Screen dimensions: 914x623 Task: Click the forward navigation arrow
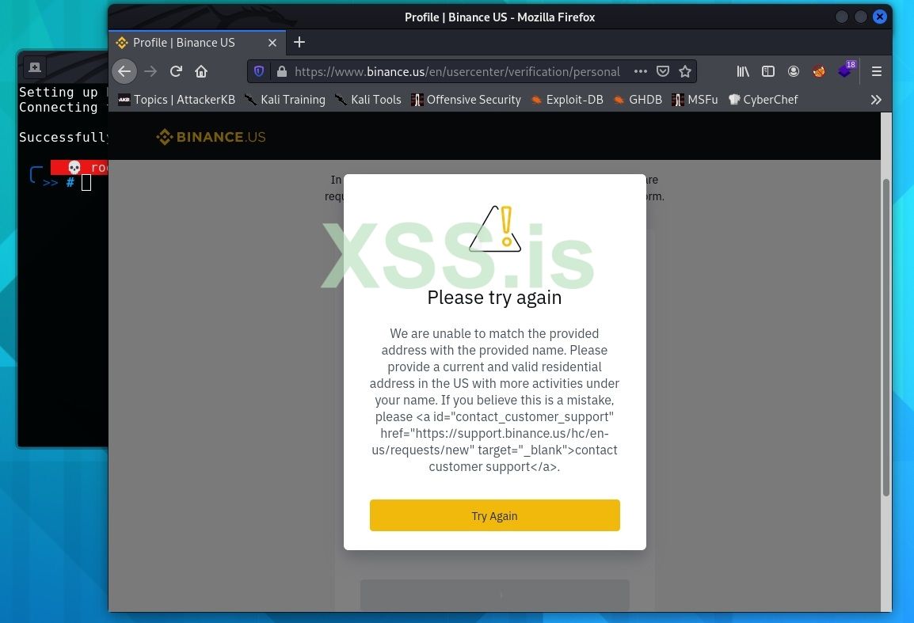[x=150, y=71]
